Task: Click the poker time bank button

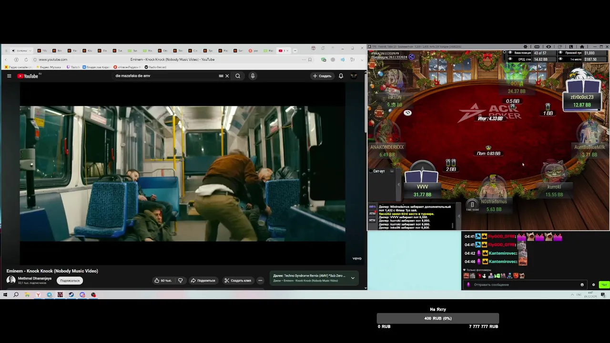Action: 472,205
